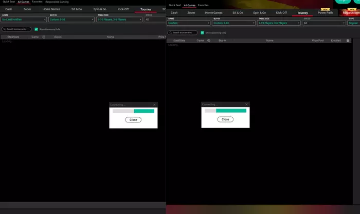This screenshot has width=360, height=214.
Task: Open Kick-Off tab in right window
Action: pos(281,13)
